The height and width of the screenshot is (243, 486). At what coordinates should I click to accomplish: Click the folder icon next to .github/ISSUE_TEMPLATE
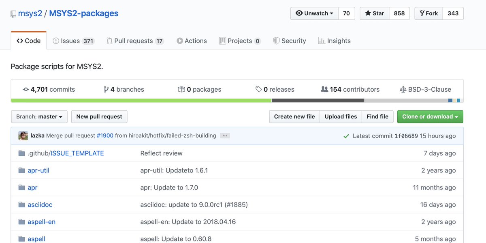(22, 153)
